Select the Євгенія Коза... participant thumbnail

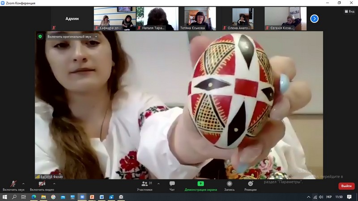click(x=286, y=19)
